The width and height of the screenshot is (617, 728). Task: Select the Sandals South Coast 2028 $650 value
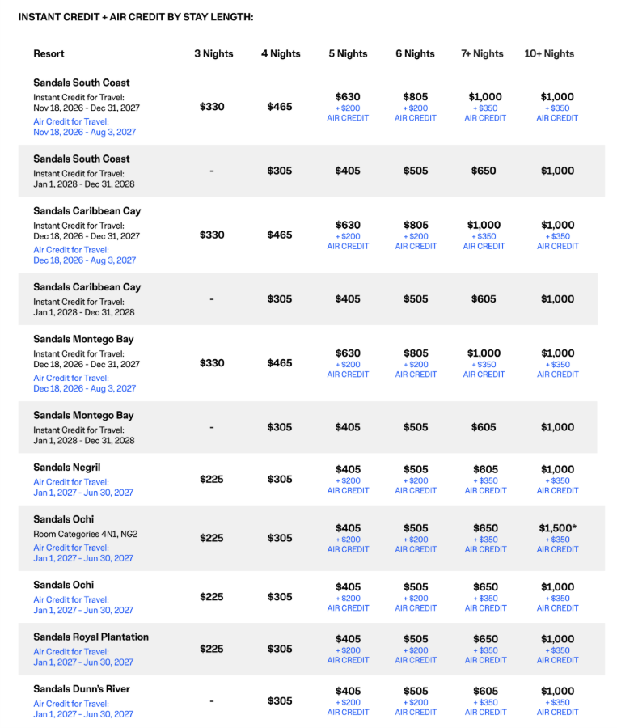pyautogui.click(x=484, y=171)
